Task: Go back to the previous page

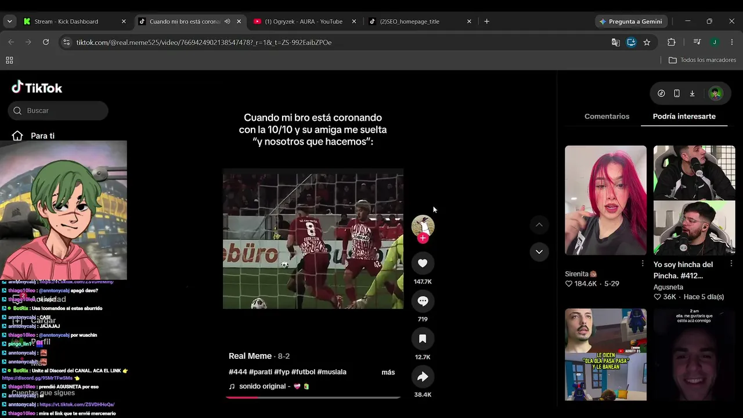Action: [11, 42]
